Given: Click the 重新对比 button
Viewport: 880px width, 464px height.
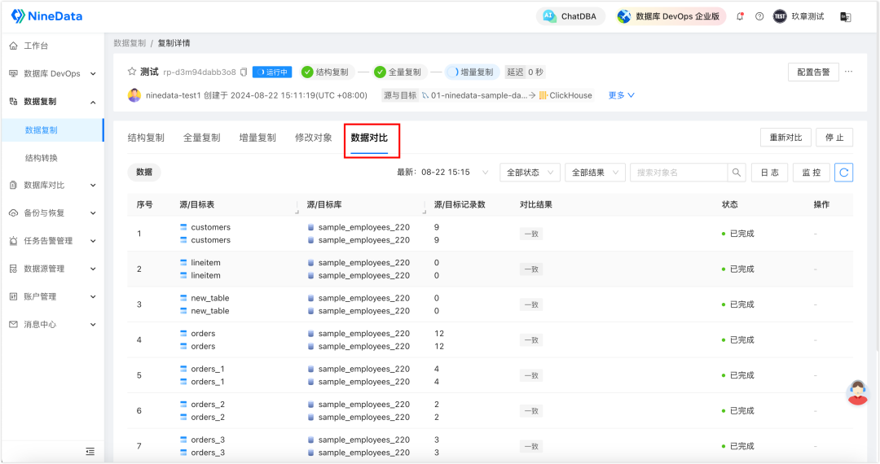Looking at the screenshot, I should coord(785,138).
